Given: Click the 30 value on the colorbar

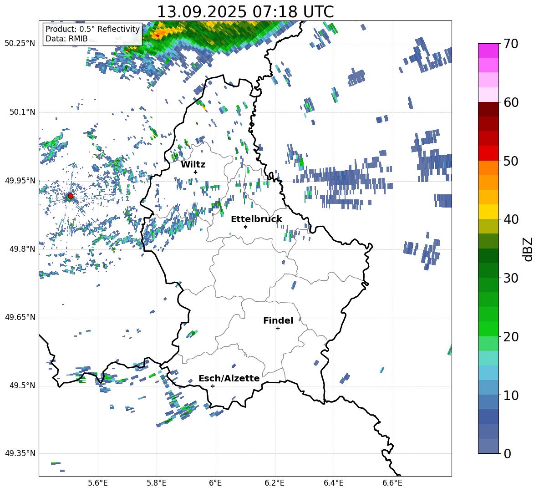Looking at the screenshot, I should (511, 278).
